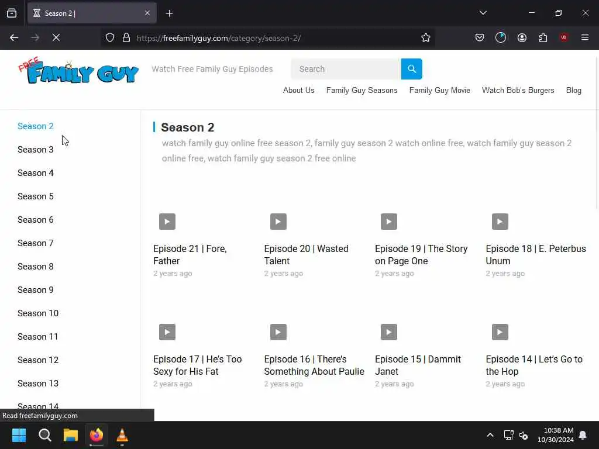This screenshot has width=599, height=449.
Task: Bookmark this page with the star icon
Action: (426, 37)
